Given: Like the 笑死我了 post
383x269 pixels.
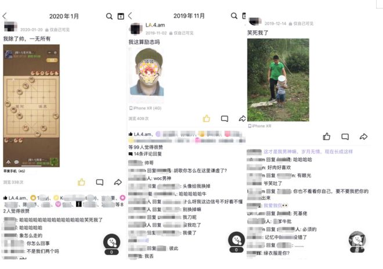Looking at the screenshot, I should point(327,137).
